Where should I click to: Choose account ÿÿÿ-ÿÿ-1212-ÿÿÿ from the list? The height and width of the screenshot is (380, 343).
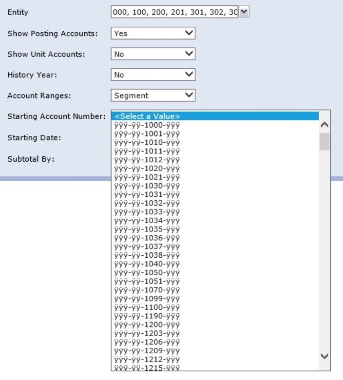[147, 359]
